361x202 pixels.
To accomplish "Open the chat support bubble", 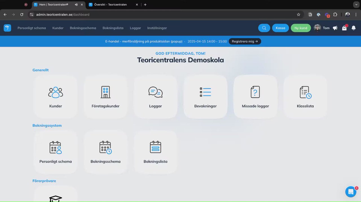I will click(351, 192).
